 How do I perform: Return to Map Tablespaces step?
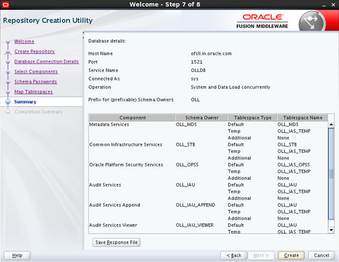[x=33, y=92]
